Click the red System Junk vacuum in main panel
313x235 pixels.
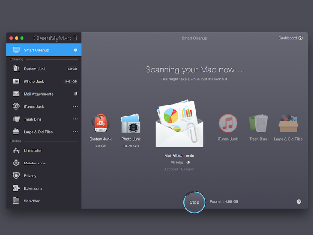click(101, 123)
